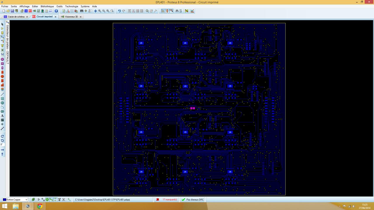Toggle the red track highlight toolbar icon

click(x=167, y=11)
